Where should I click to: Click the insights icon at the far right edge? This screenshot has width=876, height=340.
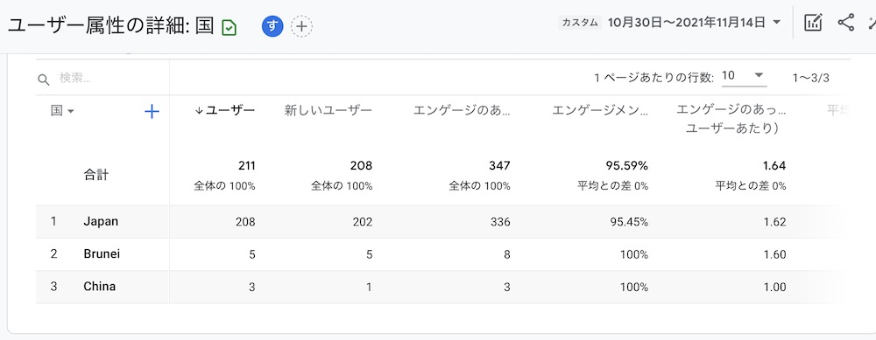872,23
